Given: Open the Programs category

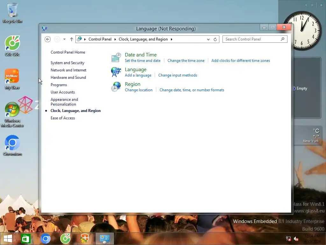Looking at the screenshot, I should pyautogui.click(x=59, y=85).
